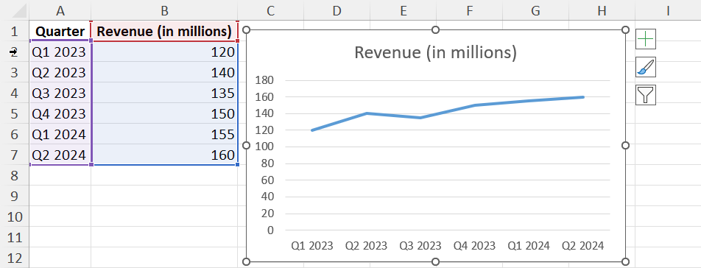Select the chart title Revenue (in millions)
Screen dimensions: 701x268
click(435, 53)
